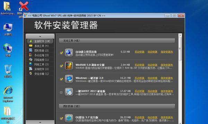Viewport: 208px width, 124px height.
Task: Click 自动安装 for QQ影音 3.7
Action: (x=153, y=117)
